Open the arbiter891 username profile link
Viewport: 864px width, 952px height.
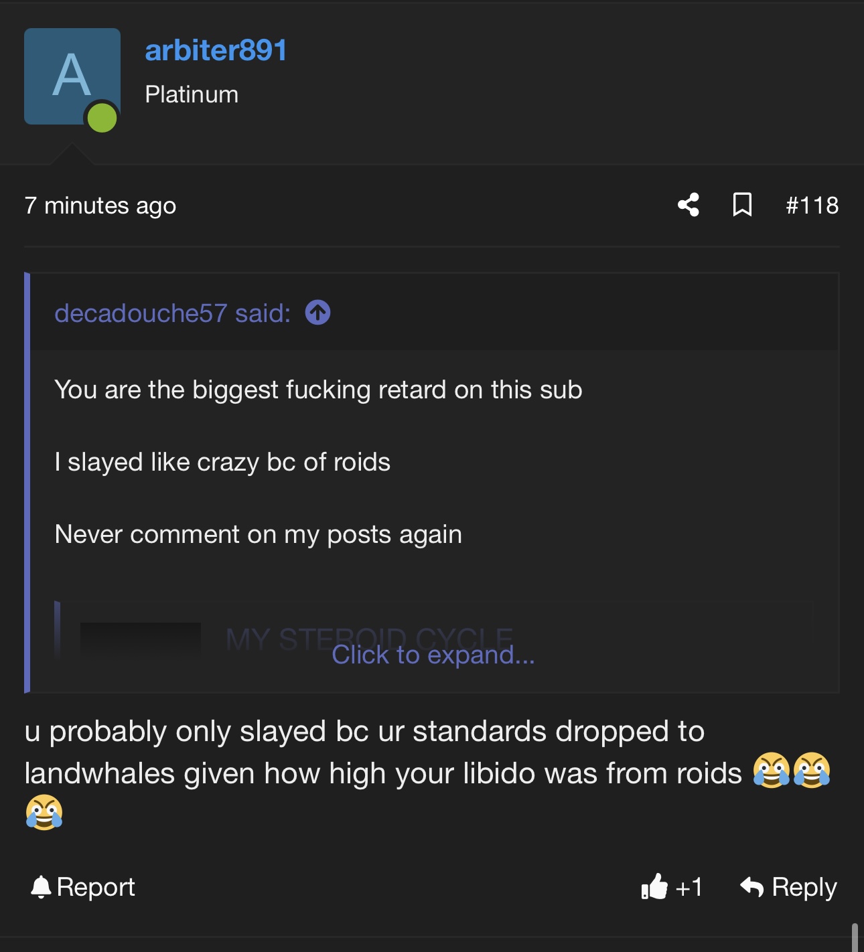click(216, 50)
